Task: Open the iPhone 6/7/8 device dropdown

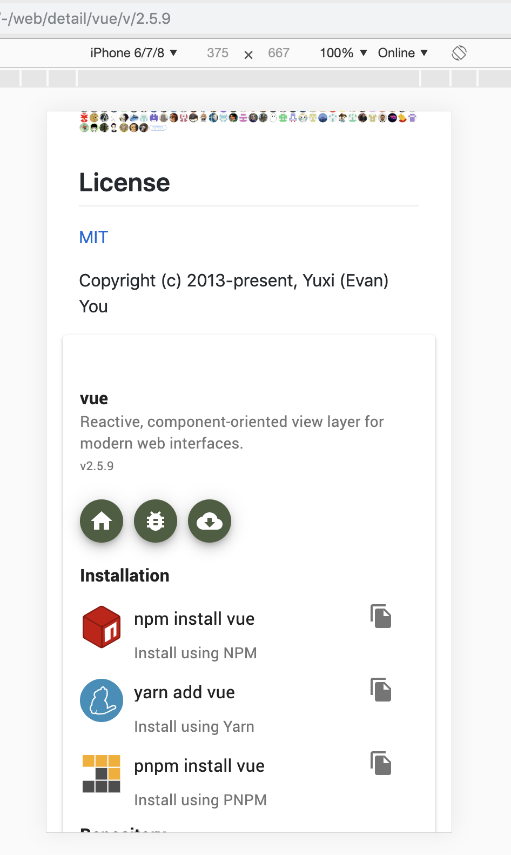Action: pyautogui.click(x=133, y=53)
